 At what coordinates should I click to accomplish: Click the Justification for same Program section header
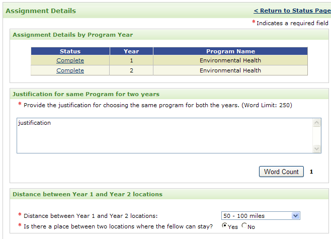point(86,94)
